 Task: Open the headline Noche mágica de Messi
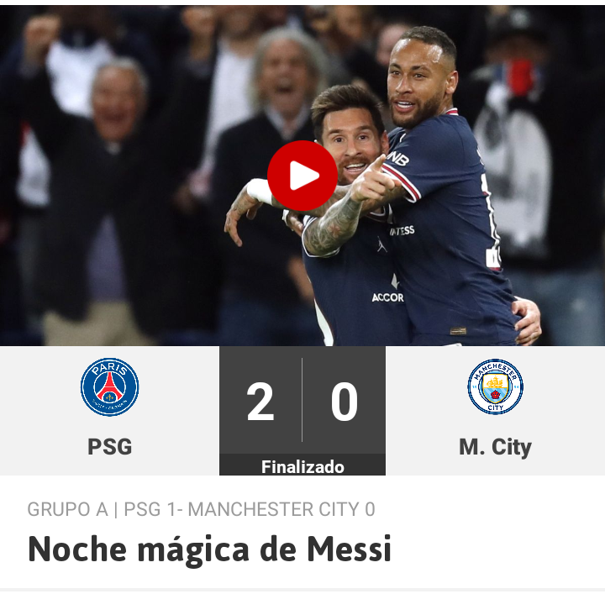pos(210,549)
